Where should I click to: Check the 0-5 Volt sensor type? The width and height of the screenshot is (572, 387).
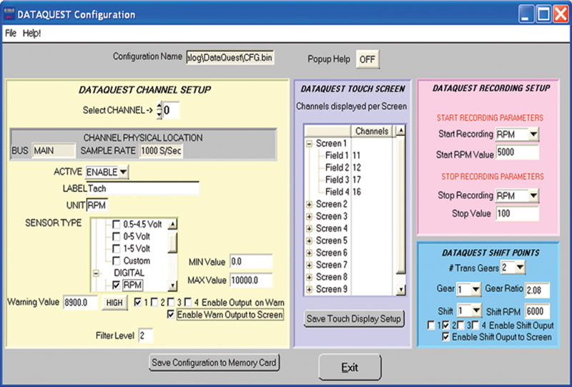pos(116,237)
